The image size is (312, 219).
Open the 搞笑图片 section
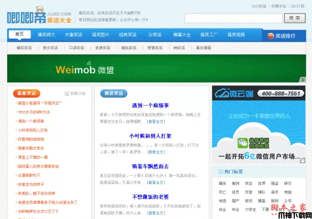101,35
